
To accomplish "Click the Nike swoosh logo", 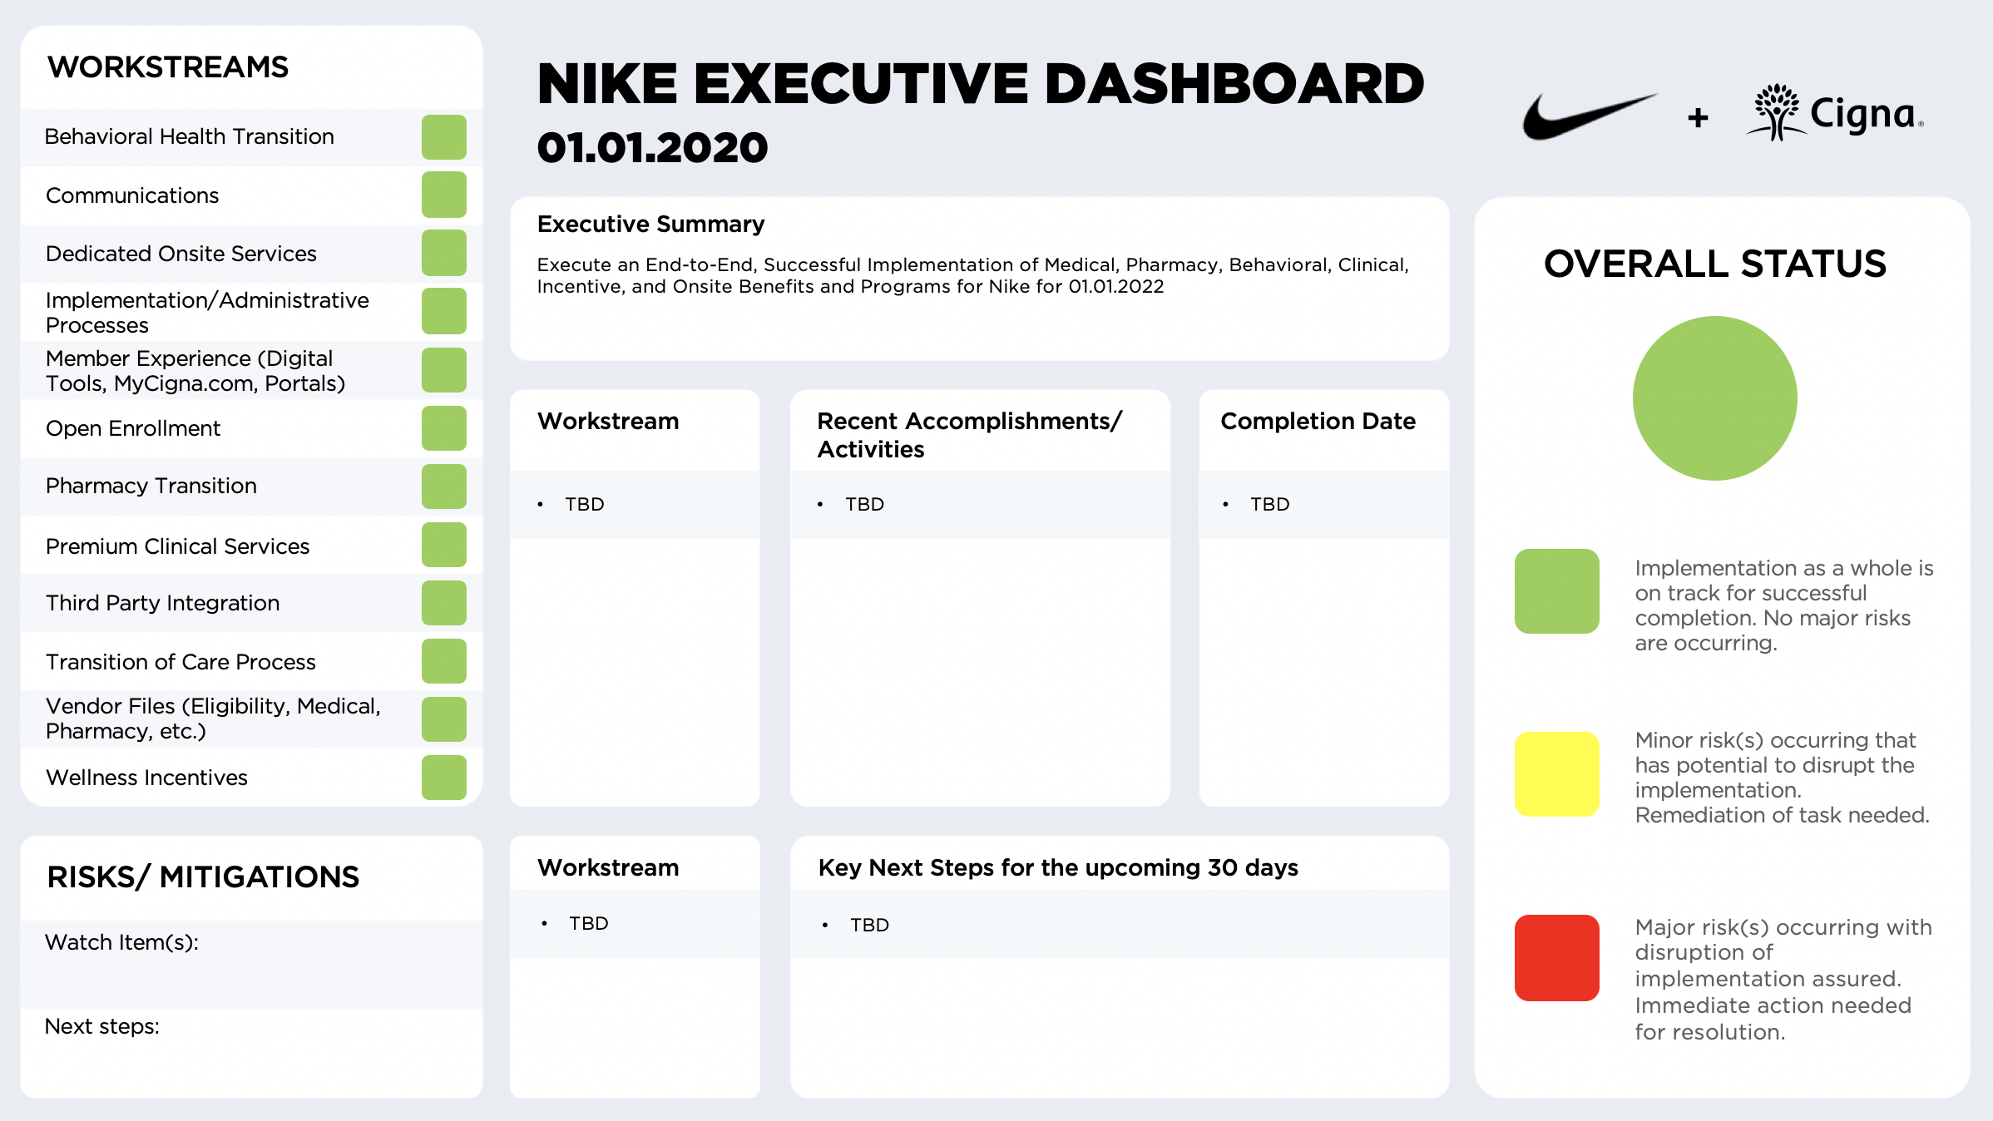I will (x=1587, y=116).
